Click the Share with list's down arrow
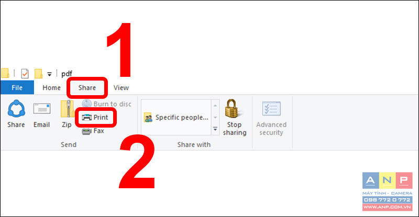 (215, 118)
